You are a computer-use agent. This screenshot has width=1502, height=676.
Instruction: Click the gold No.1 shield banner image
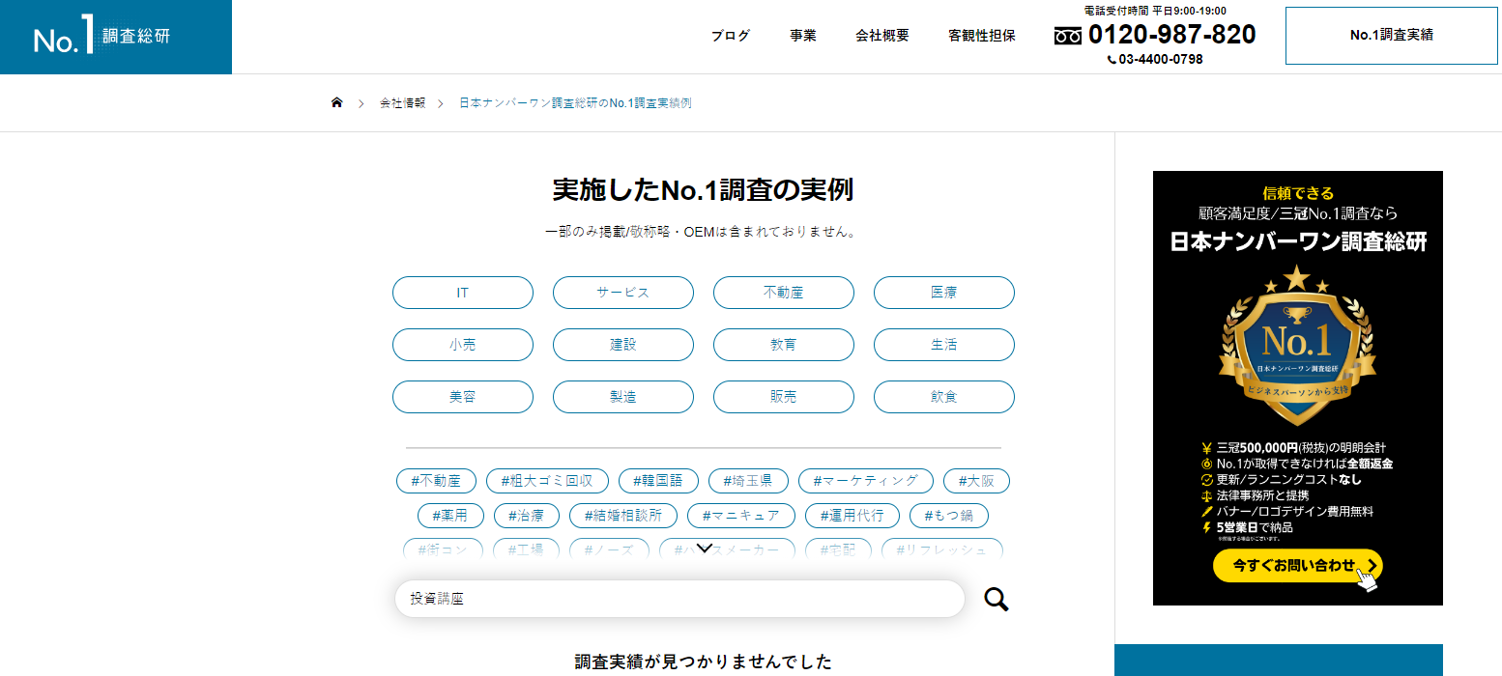[1297, 348]
